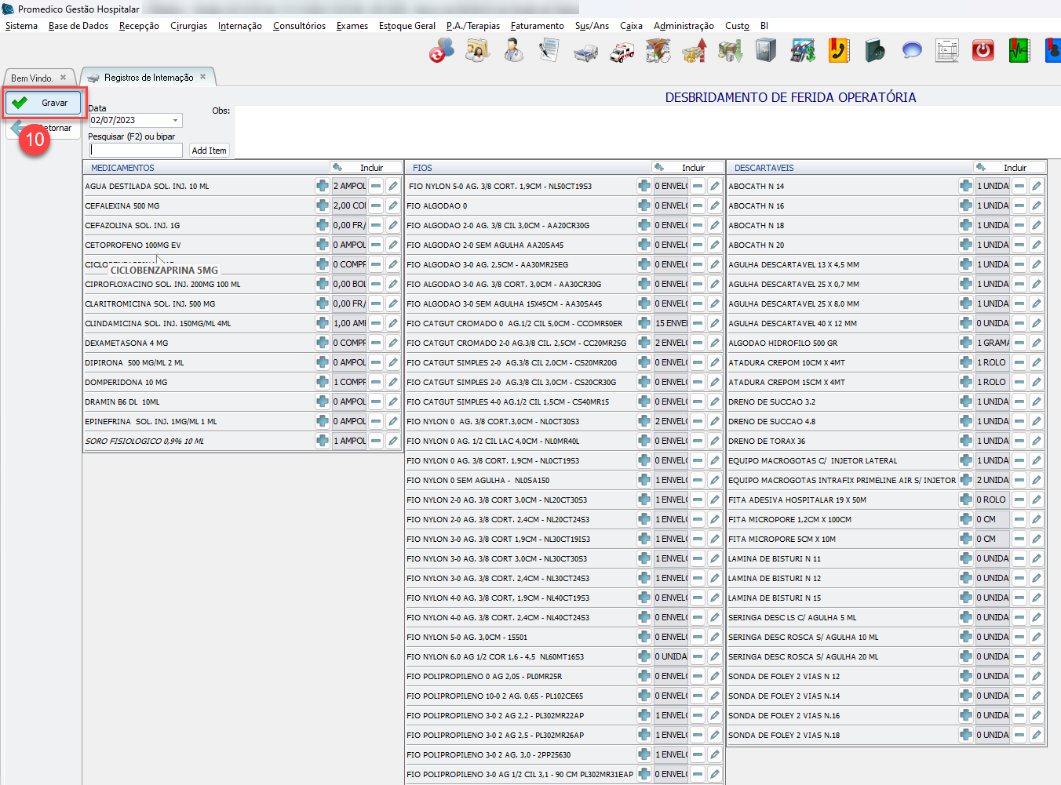Close the Registros de Internação tab
The width and height of the screenshot is (1061, 785).
[202, 77]
